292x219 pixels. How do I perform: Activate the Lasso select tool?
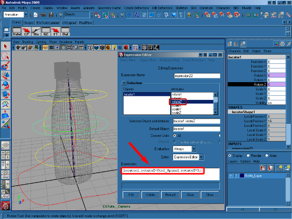coord(5,56)
